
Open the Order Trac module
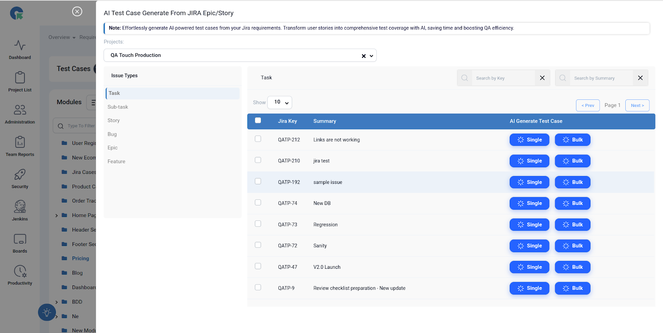coord(84,201)
